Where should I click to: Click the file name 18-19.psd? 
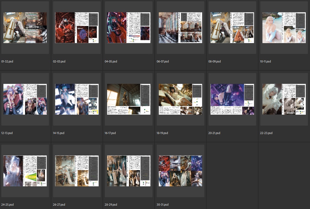162,133
